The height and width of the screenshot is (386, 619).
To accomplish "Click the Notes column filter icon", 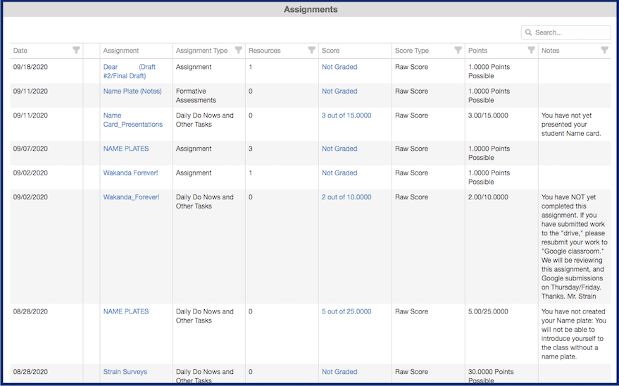I will 604,50.
